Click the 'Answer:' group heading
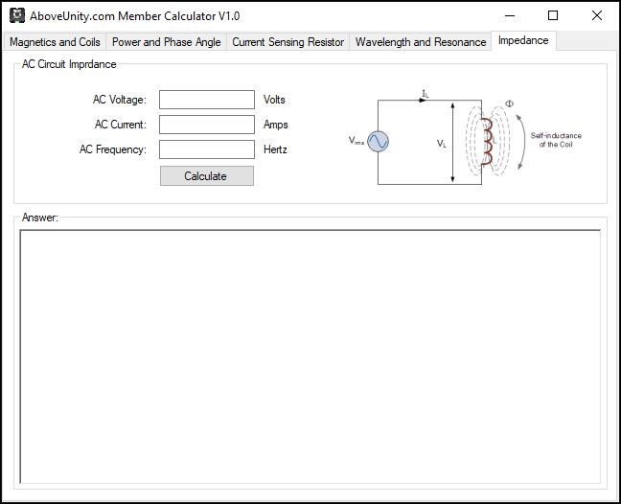 click(40, 218)
